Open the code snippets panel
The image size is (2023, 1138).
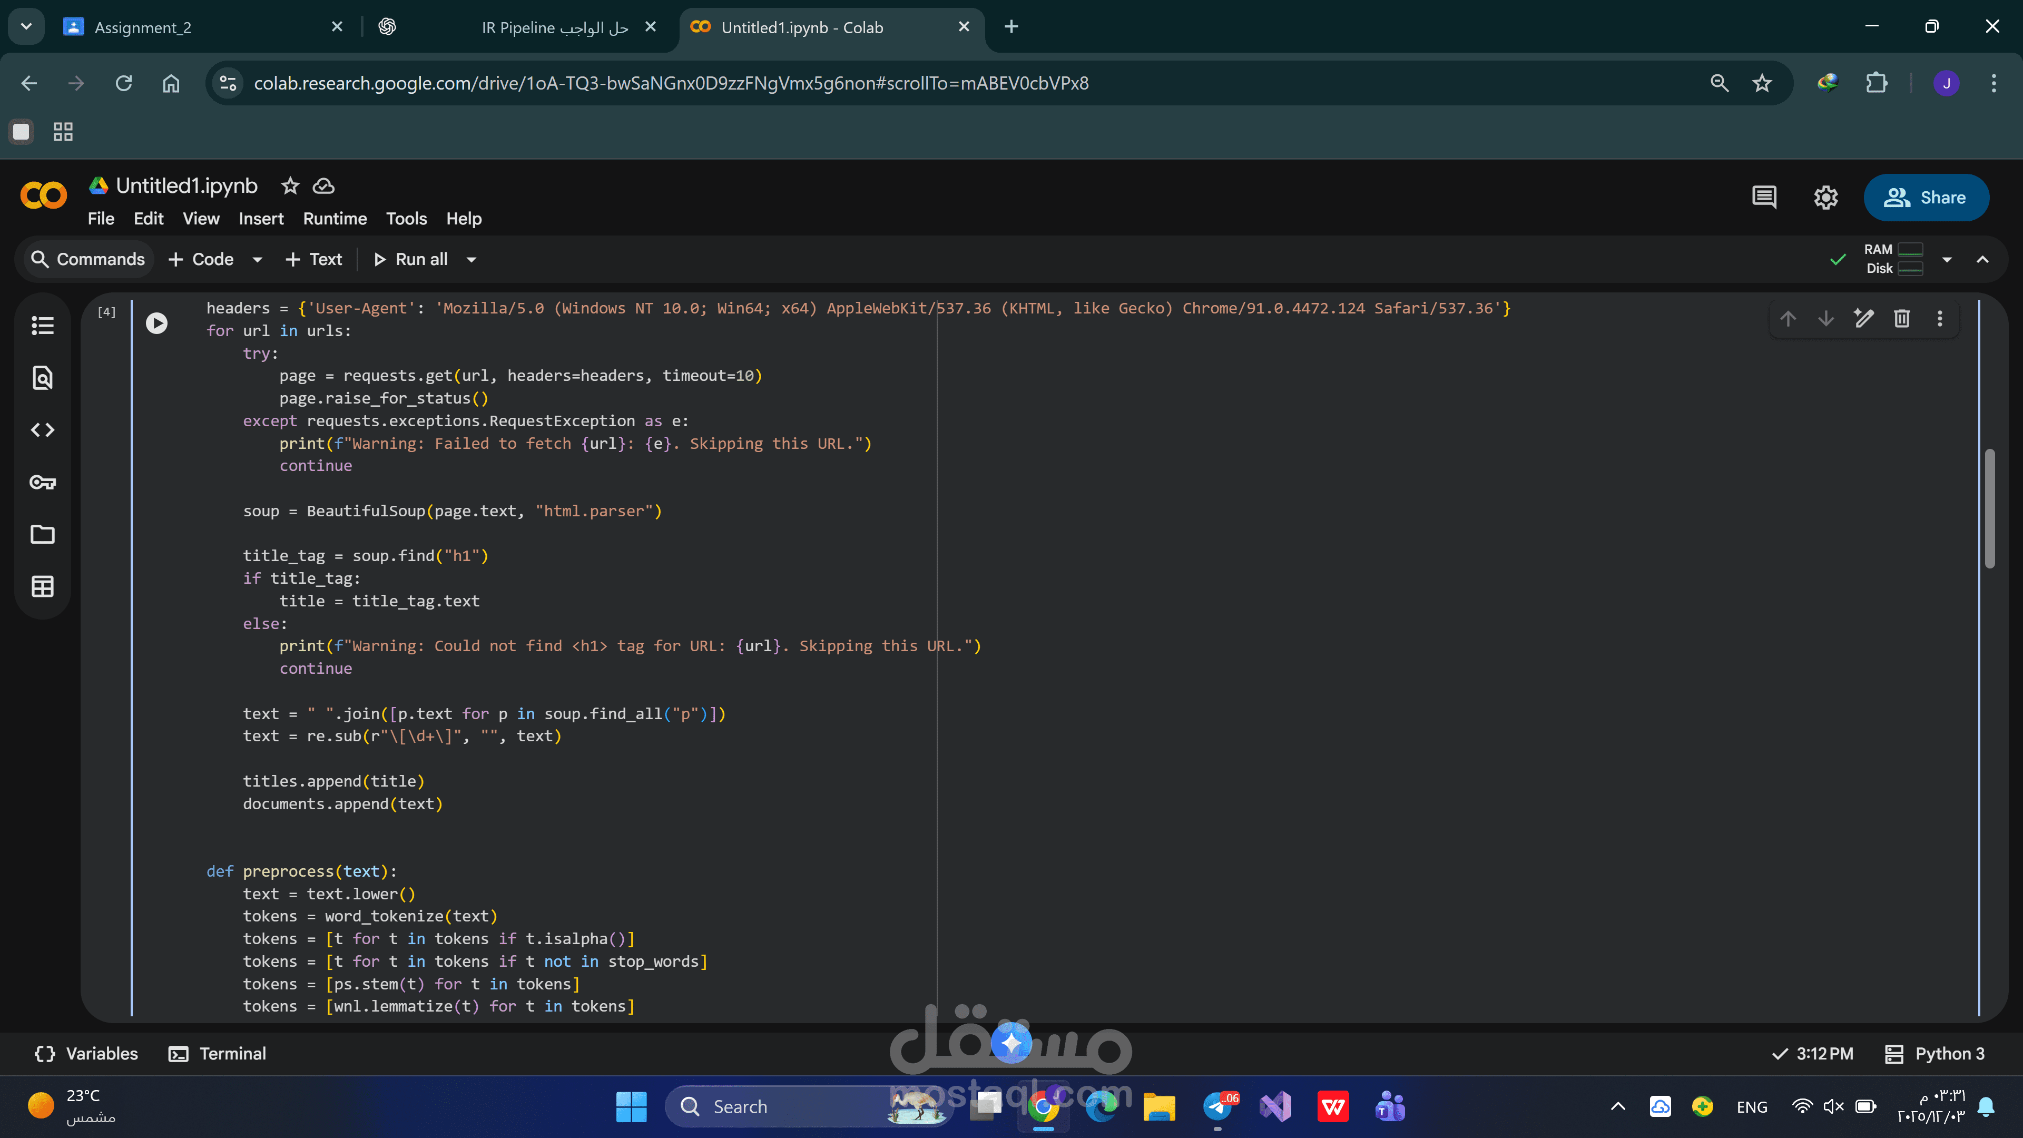(42, 429)
